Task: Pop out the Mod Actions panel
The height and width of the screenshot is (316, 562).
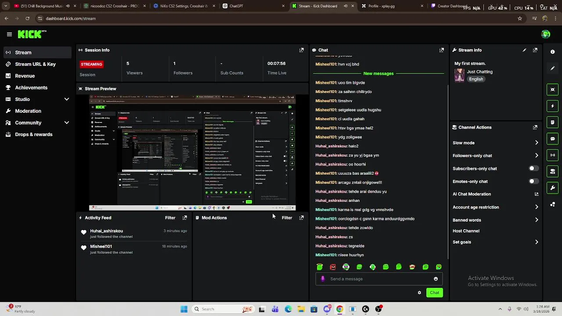Action: pos(301,218)
